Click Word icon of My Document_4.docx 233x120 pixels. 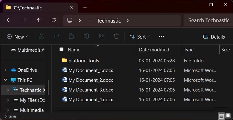click(x=65, y=99)
